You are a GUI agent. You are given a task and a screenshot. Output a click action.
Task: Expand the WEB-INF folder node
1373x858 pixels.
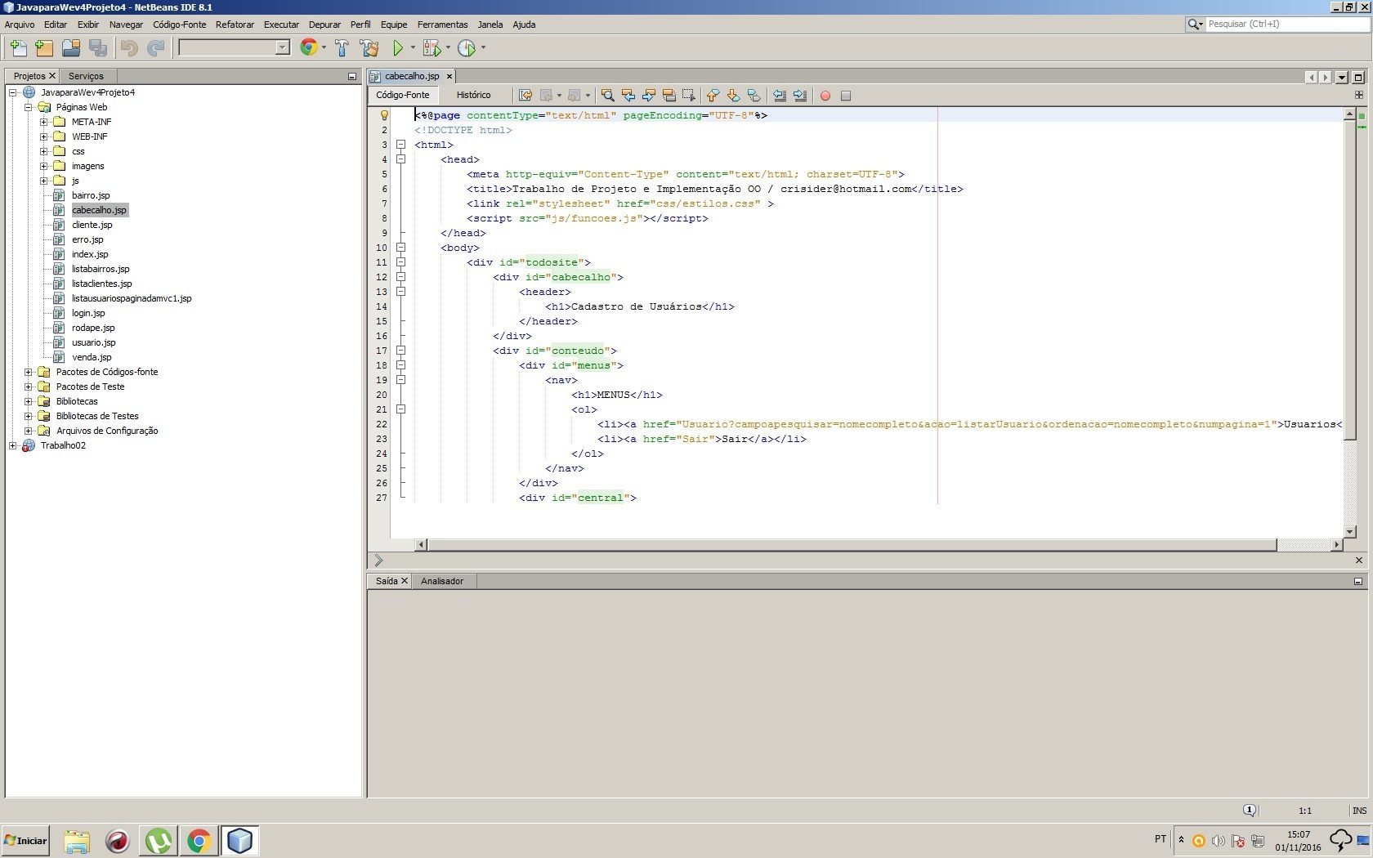tap(44, 136)
